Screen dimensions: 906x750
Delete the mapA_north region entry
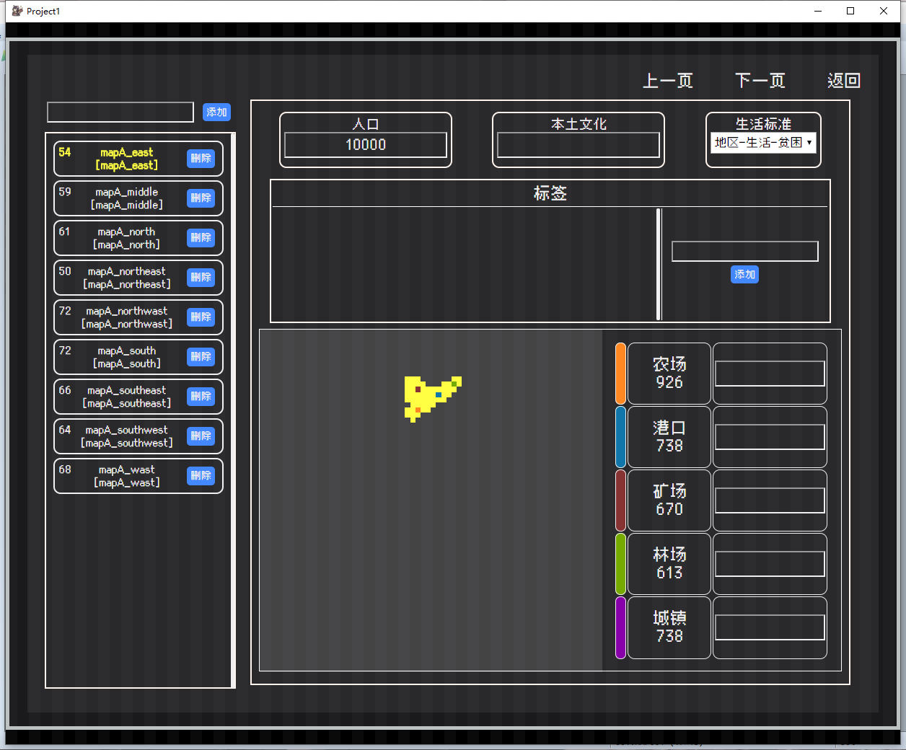pos(201,238)
